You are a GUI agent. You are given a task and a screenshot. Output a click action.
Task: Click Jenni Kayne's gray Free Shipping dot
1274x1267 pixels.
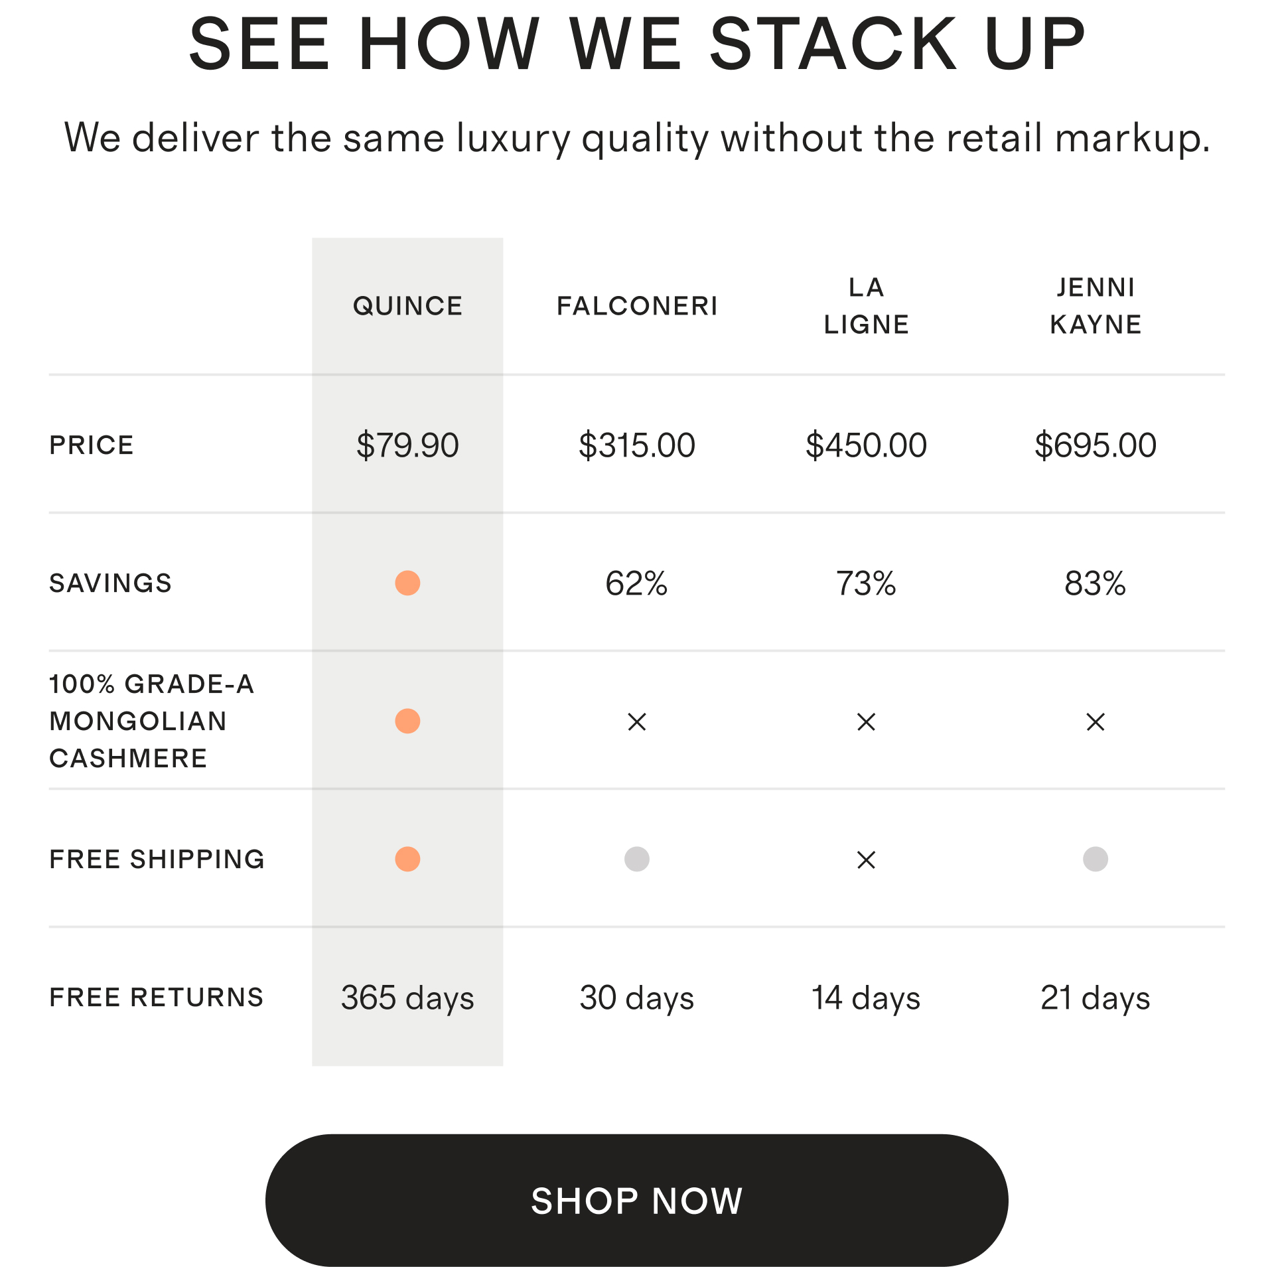[x=1095, y=859]
